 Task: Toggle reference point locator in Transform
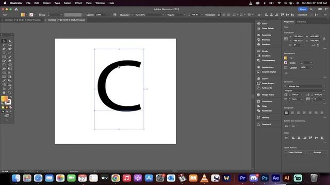(286, 39)
